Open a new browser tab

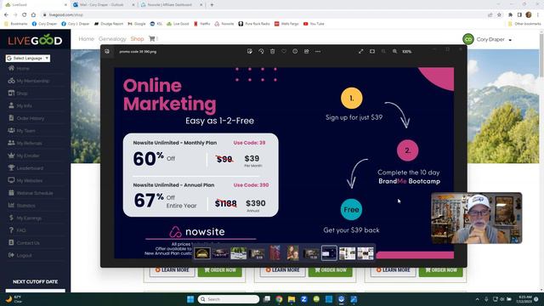[x=212, y=5]
